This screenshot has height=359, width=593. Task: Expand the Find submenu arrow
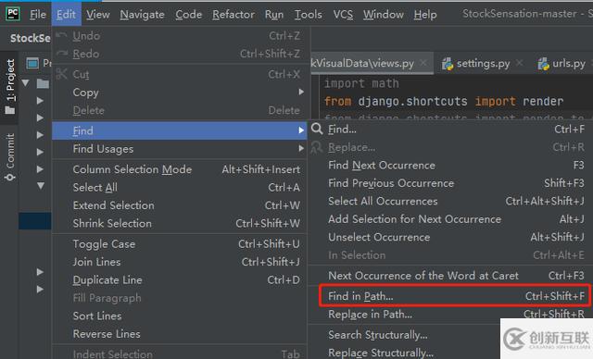coord(301,130)
